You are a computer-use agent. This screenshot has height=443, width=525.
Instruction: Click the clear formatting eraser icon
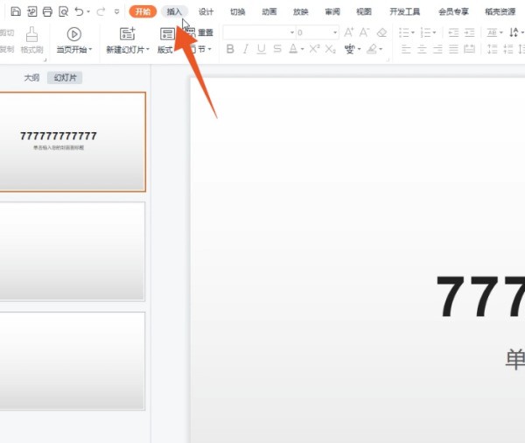click(381, 32)
